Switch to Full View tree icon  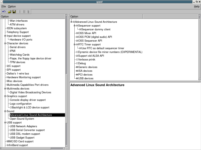click(x=28, y=12)
